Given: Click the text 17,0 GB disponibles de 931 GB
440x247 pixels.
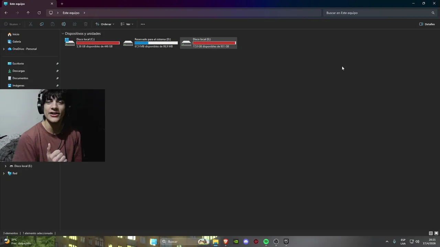Looking at the screenshot, I should tap(211, 46).
